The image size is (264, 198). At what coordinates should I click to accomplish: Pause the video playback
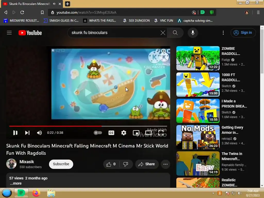coord(15,133)
